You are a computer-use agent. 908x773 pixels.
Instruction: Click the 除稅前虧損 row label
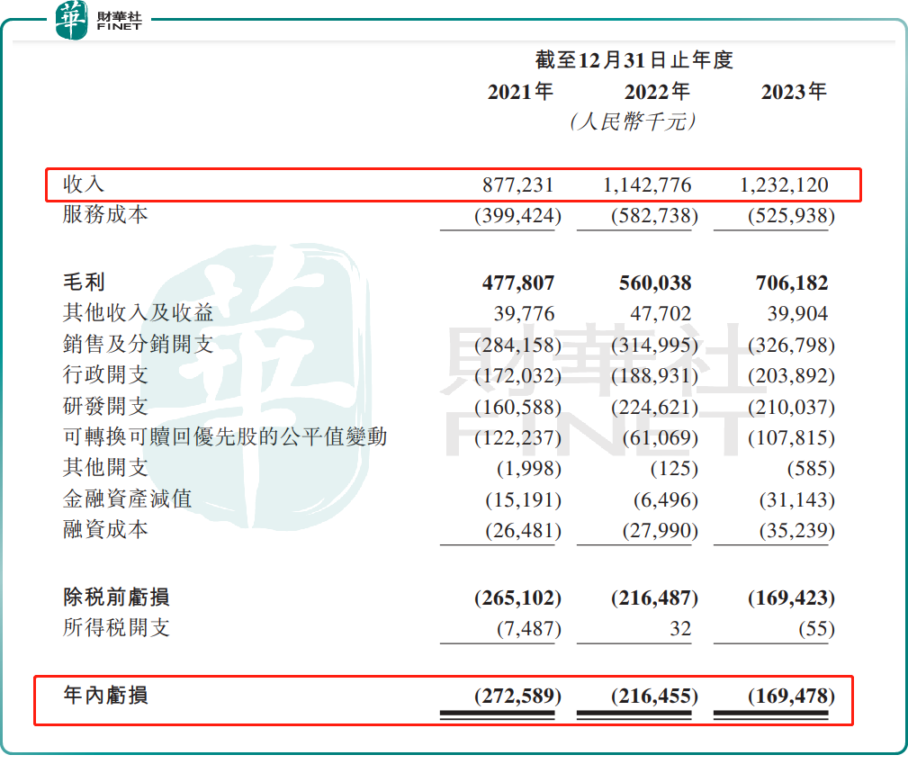coord(116,598)
